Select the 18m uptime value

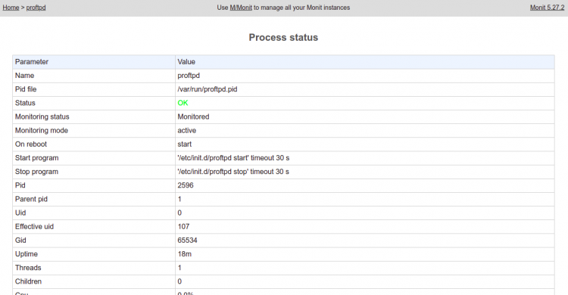(185, 254)
